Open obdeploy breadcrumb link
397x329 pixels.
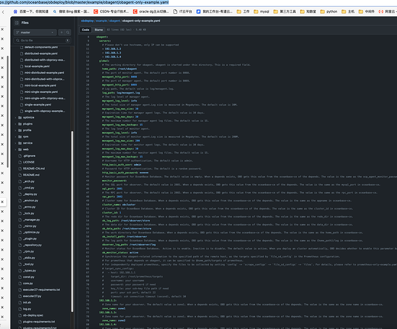tap(87, 20)
